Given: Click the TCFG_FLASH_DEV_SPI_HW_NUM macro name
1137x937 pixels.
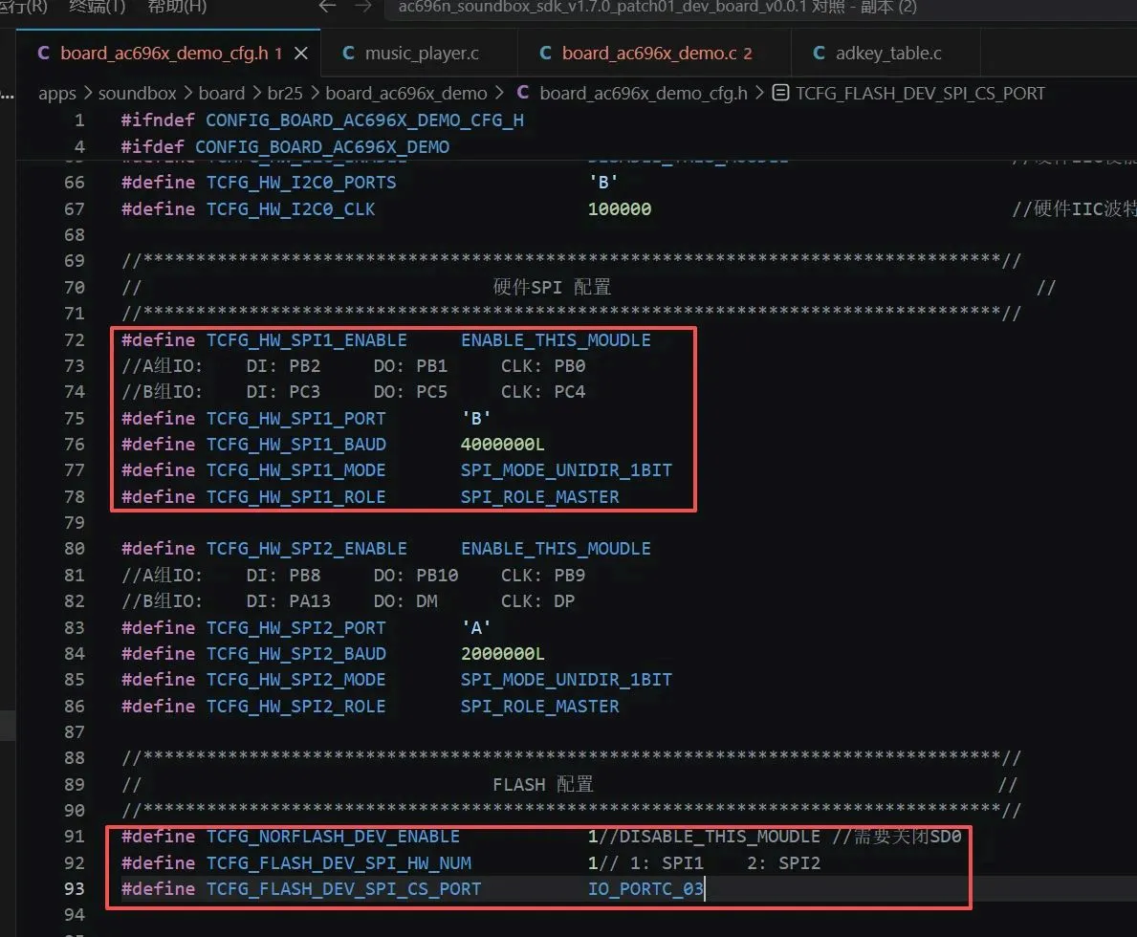Looking at the screenshot, I should 339,863.
